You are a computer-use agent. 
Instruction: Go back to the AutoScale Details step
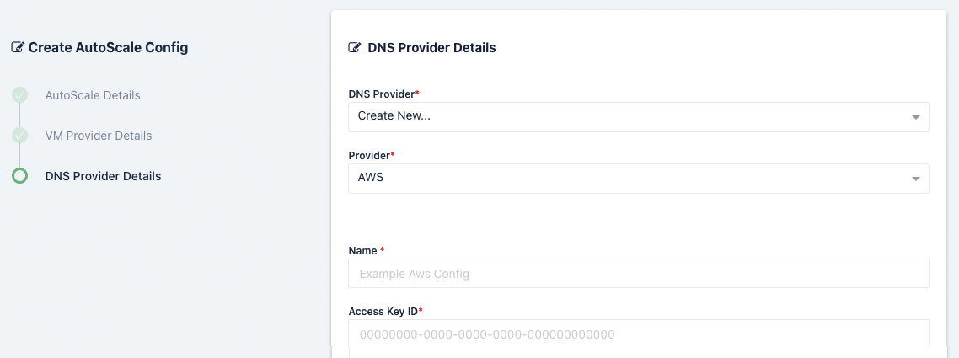click(93, 95)
